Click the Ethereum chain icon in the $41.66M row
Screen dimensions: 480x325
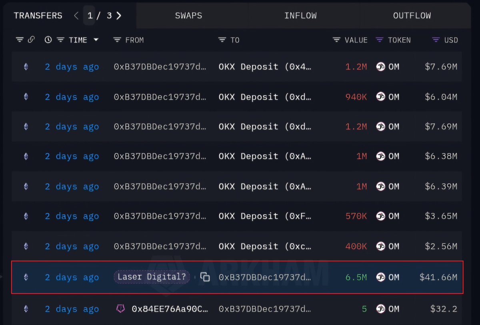tap(26, 277)
